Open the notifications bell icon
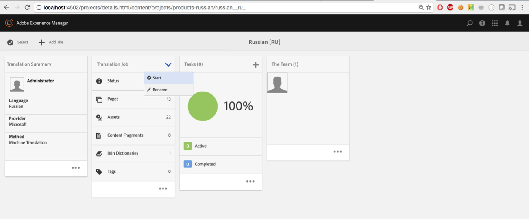529x219 pixels. (x=507, y=24)
